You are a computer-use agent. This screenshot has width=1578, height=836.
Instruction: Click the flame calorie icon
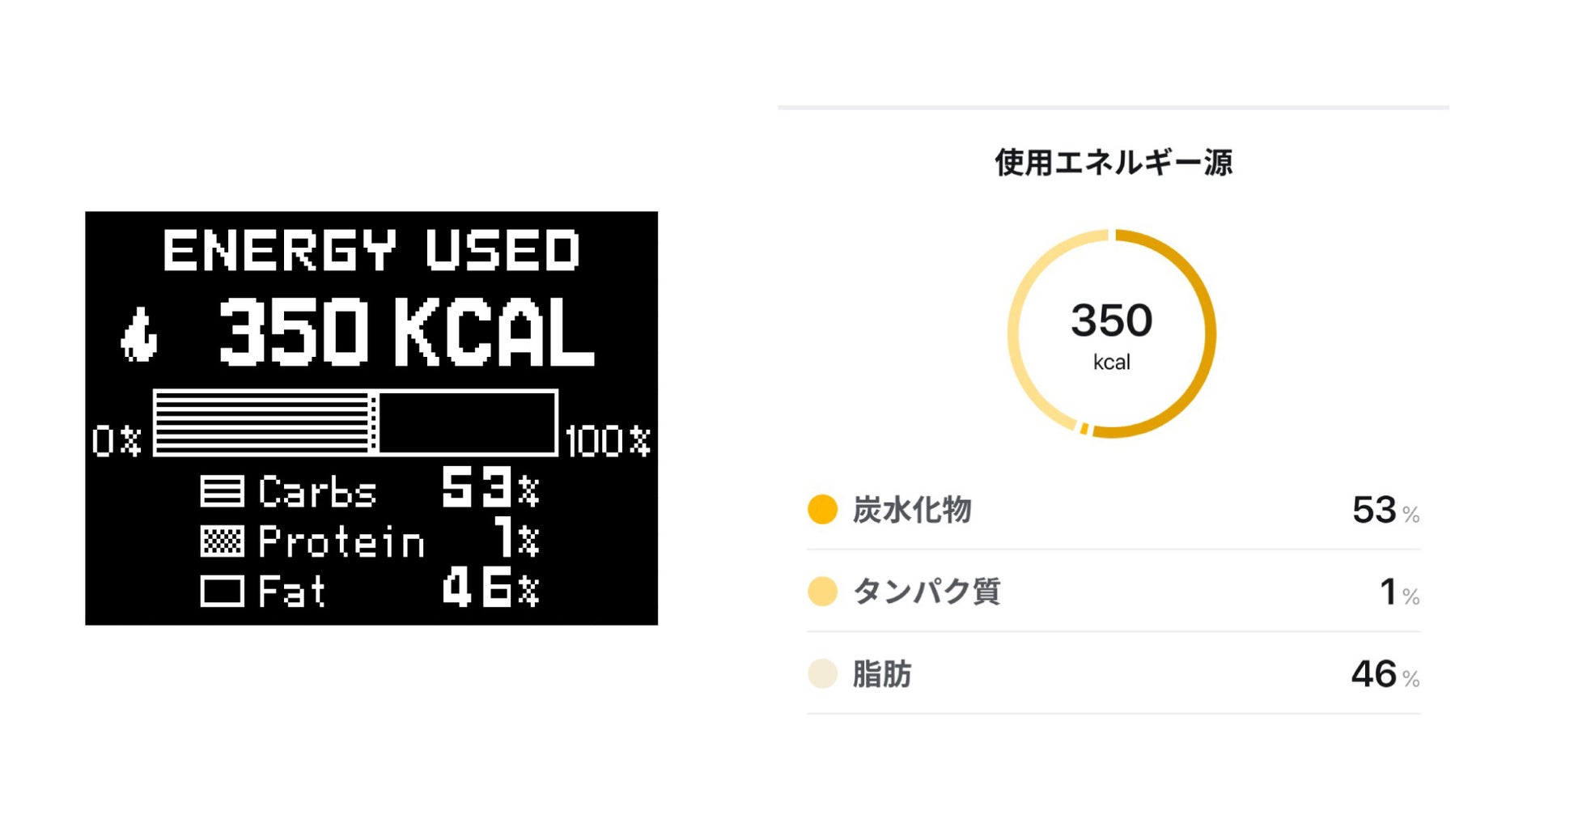click(x=138, y=334)
